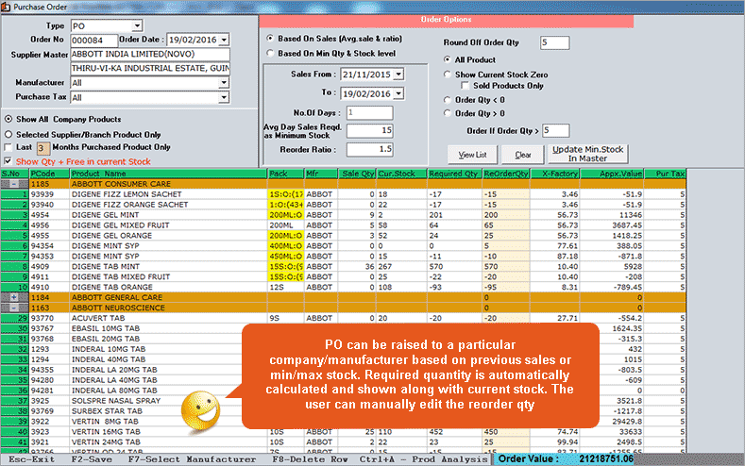
Task: Select the DIGENE TAB ORANGE row
Action: pos(344,288)
